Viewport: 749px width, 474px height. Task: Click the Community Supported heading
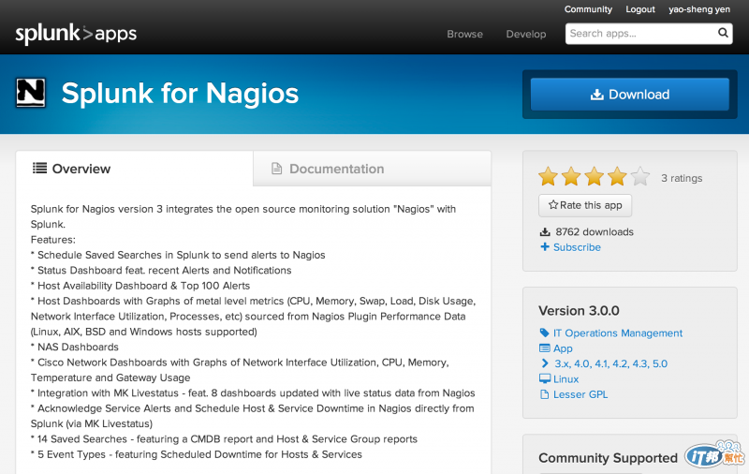pyautogui.click(x=608, y=458)
